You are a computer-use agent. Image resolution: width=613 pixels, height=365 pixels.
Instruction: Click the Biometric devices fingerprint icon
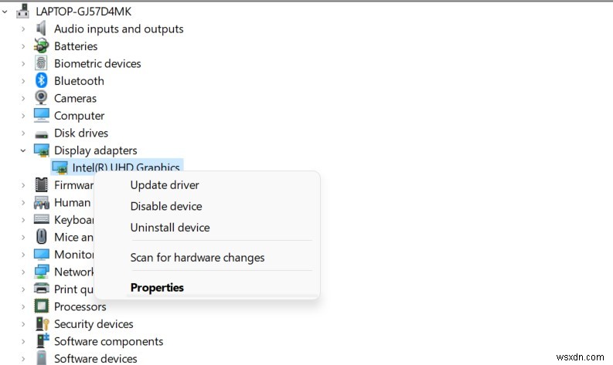(x=42, y=64)
